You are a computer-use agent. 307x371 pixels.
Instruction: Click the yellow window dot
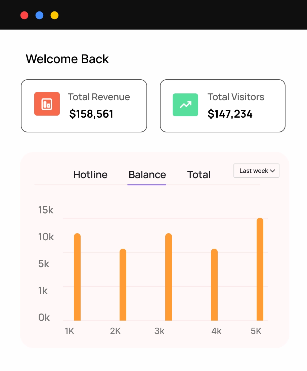click(x=55, y=15)
